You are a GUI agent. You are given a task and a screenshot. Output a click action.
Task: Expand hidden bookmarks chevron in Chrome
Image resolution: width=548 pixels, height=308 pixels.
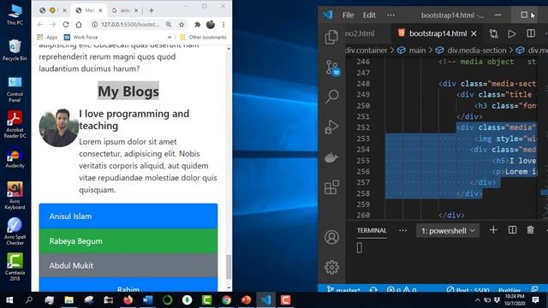pyautogui.click(x=170, y=37)
